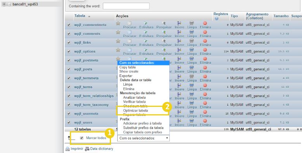Open the wpjf_usermeta table link

click(86, 113)
